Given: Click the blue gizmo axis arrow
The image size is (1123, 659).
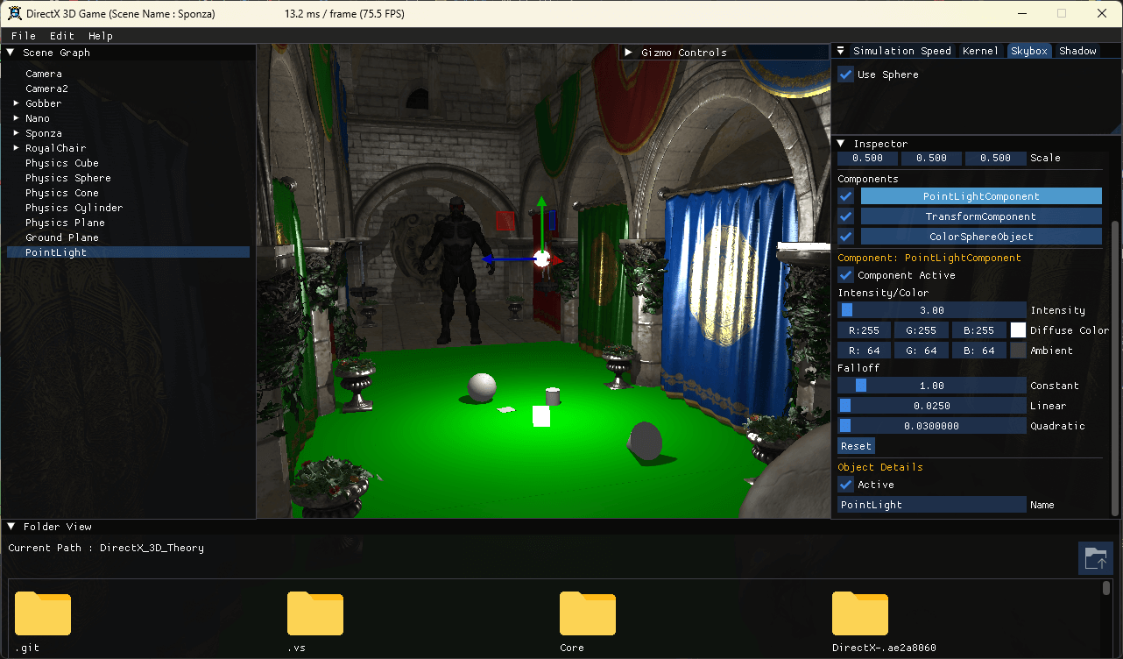Looking at the screenshot, I should [499, 259].
